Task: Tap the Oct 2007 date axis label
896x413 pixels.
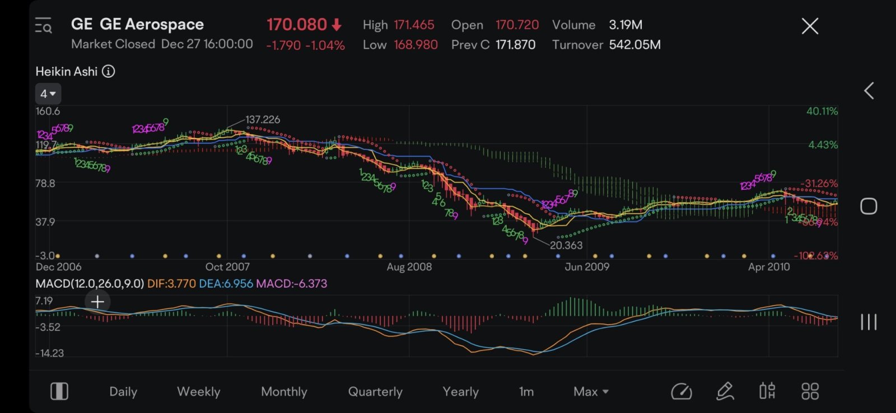Action: point(227,267)
